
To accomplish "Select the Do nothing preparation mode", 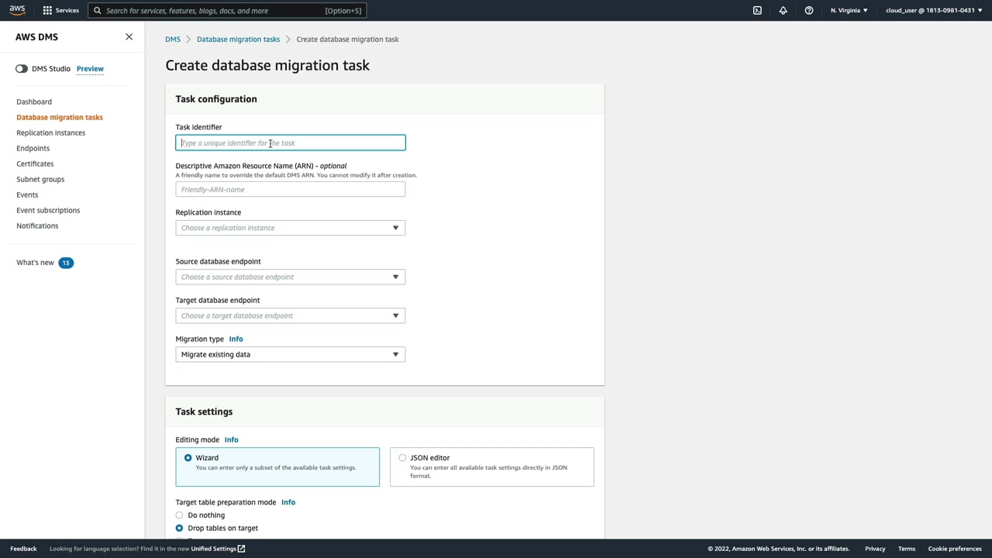I will (180, 515).
